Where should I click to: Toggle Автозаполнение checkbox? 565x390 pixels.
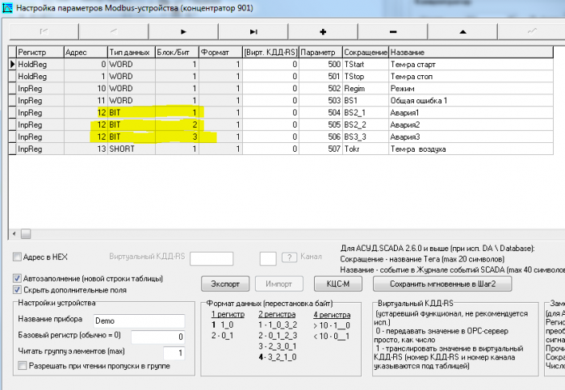[17, 279]
